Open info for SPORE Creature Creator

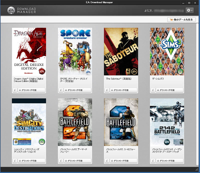point(61,90)
